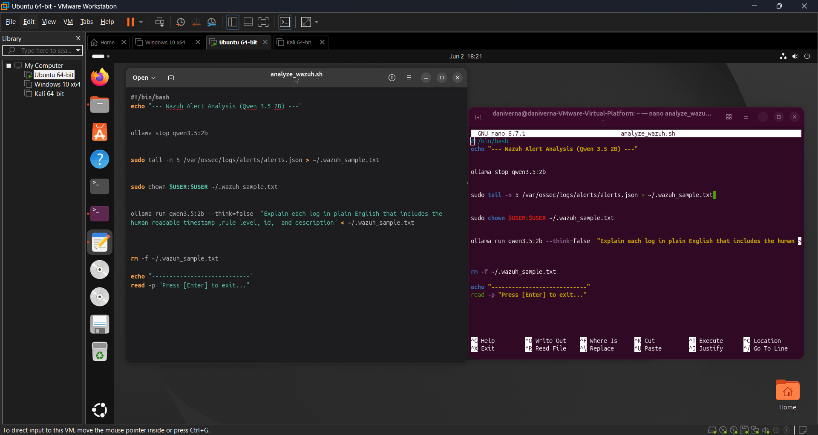The width and height of the screenshot is (818, 435).
Task: Open the Tabs menu
Action: tap(86, 22)
